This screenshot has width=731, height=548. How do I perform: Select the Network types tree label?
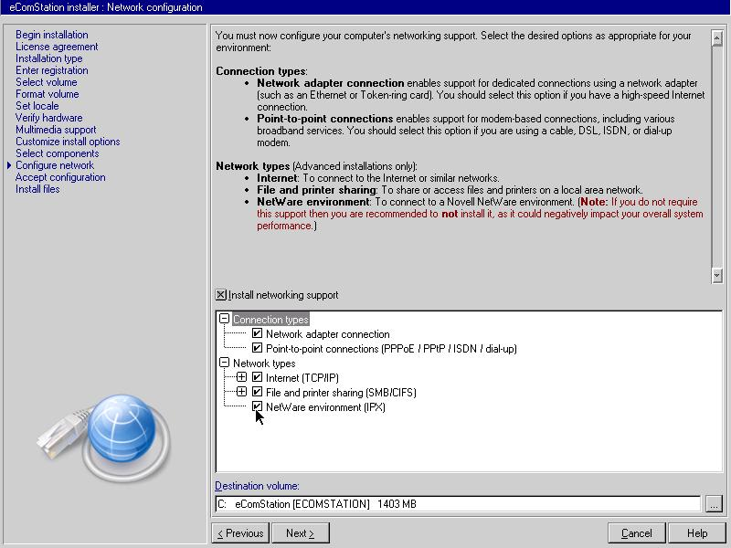(x=264, y=363)
